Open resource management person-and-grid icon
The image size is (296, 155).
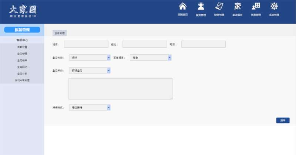(256, 6)
